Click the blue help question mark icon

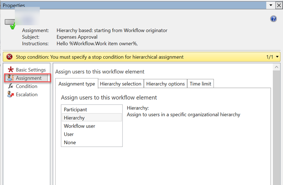[273, 19]
